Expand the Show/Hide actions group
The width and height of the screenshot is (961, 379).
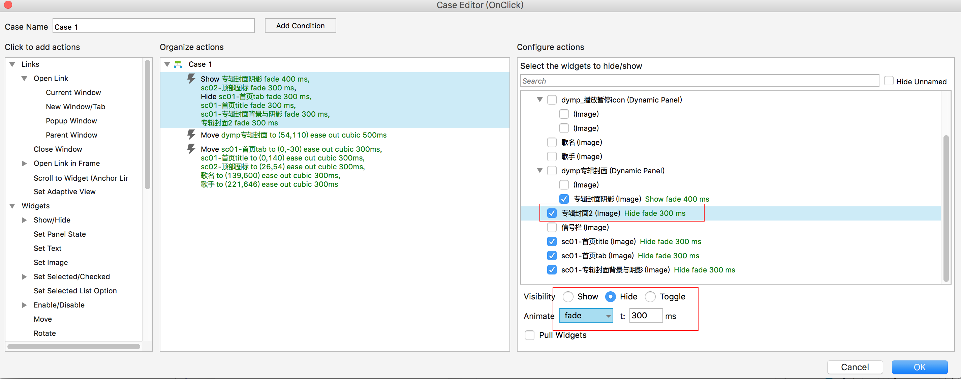click(24, 220)
